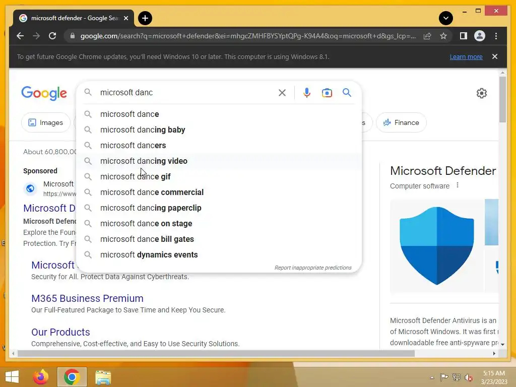Image resolution: width=516 pixels, height=387 pixels.
Task: Open more options beside Computer software
Action: click(458, 185)
